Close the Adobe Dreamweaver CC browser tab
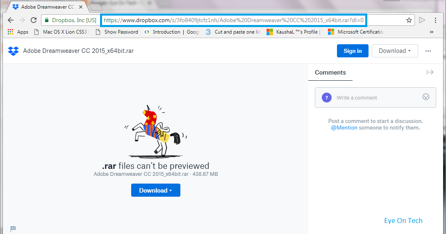The height and width of the screenshot is (234, 446). tap(81, 7)
